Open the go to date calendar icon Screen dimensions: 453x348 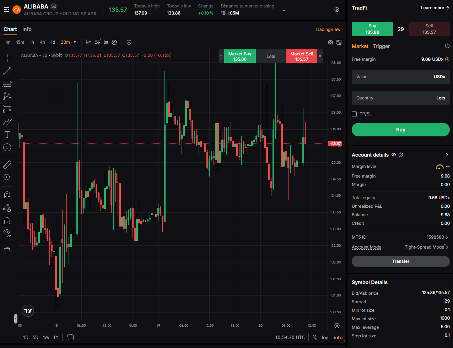pos(70,337)
